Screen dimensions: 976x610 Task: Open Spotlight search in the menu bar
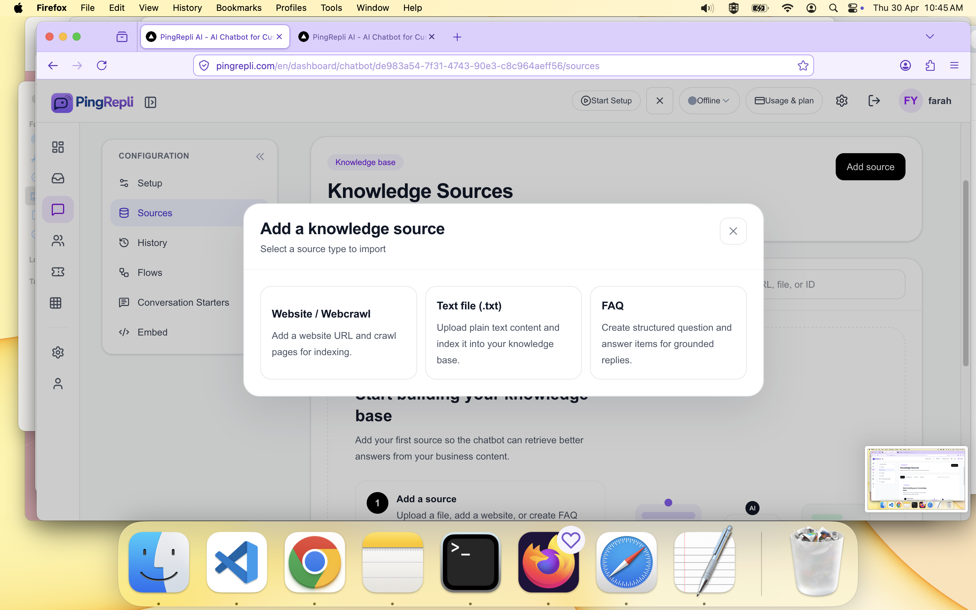[833, 8]
